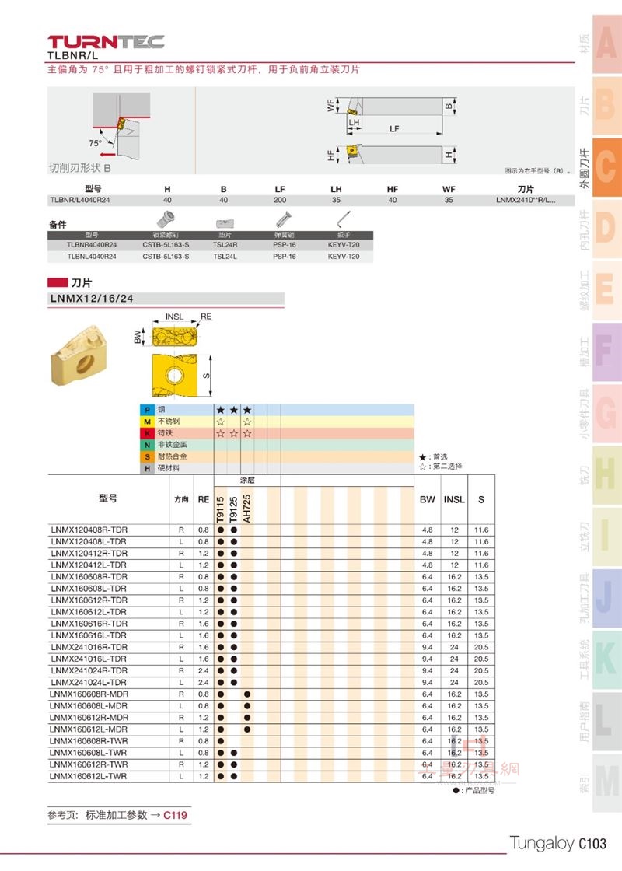Open section tab K 工具系统
The image size is (622, 871).
[606, 660]
